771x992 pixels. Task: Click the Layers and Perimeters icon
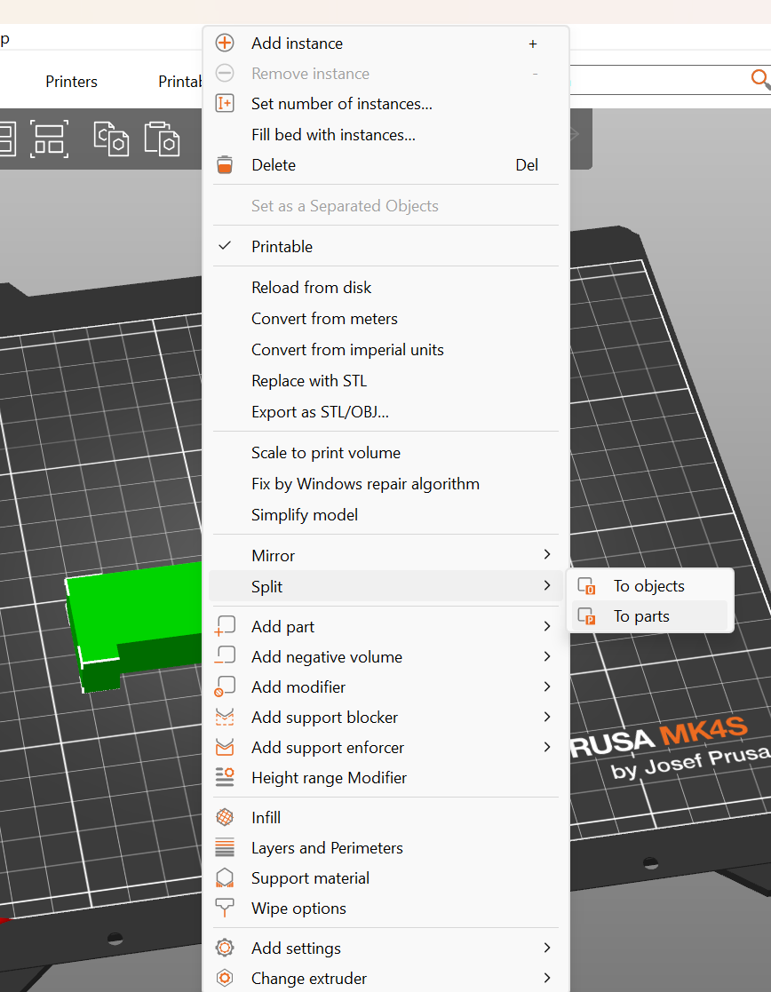(224, 847)
